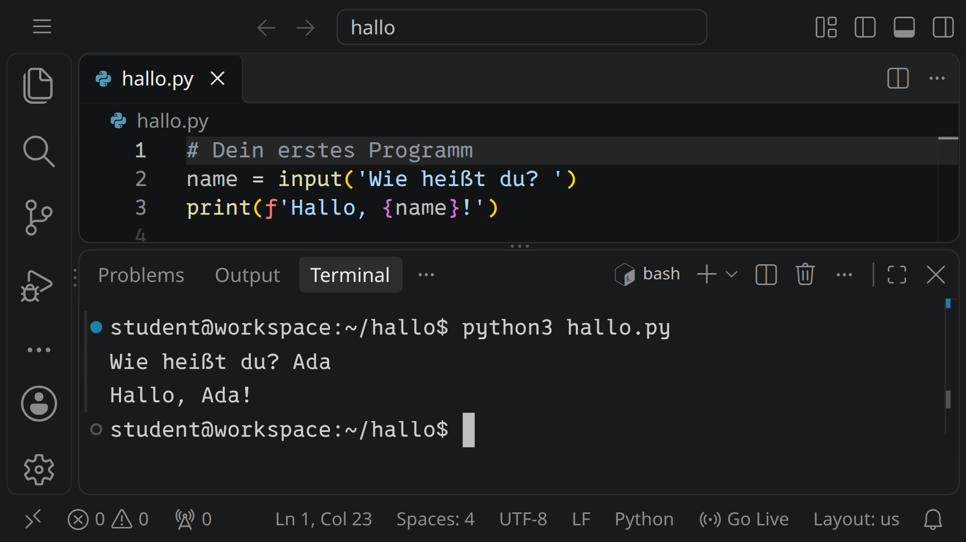Go back in navigation history
This screenshot has height=542, width=966.
coord(267,28)
